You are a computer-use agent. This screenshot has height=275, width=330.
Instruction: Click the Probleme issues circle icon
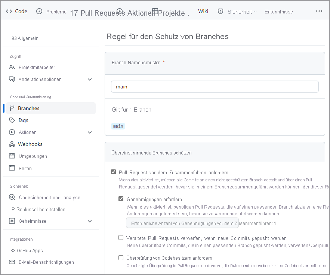point(39,11)
